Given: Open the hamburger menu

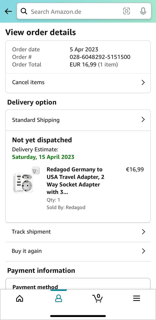Looking at the screenshot, I should pos(136,298).
